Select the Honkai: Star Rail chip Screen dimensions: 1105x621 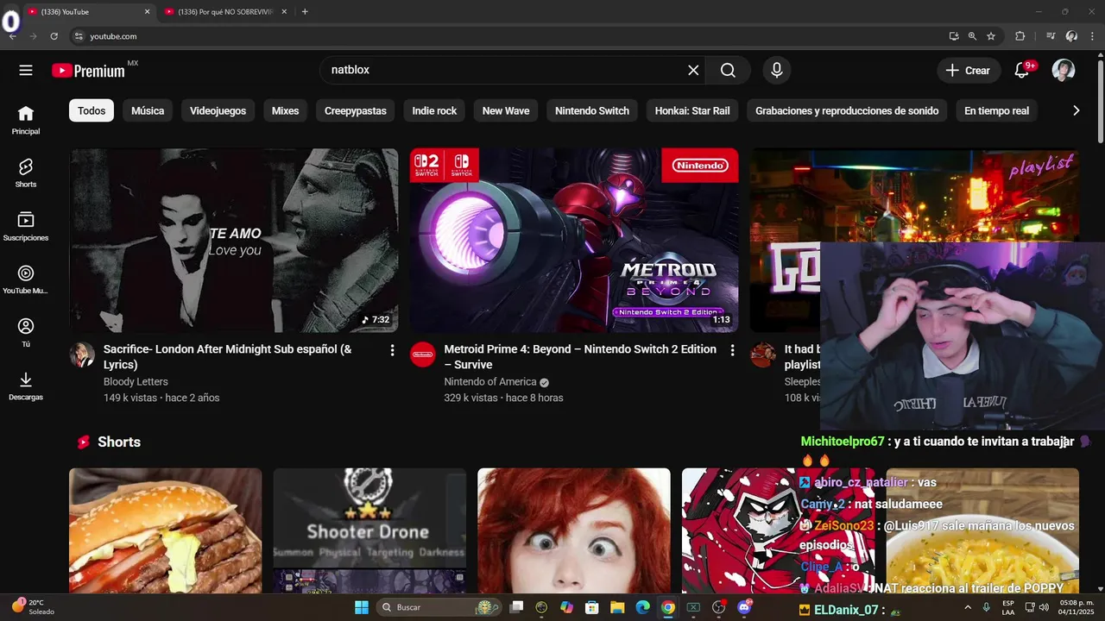coord(692,110)
